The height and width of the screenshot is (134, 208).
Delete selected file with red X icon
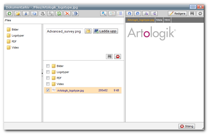(67, 13)
